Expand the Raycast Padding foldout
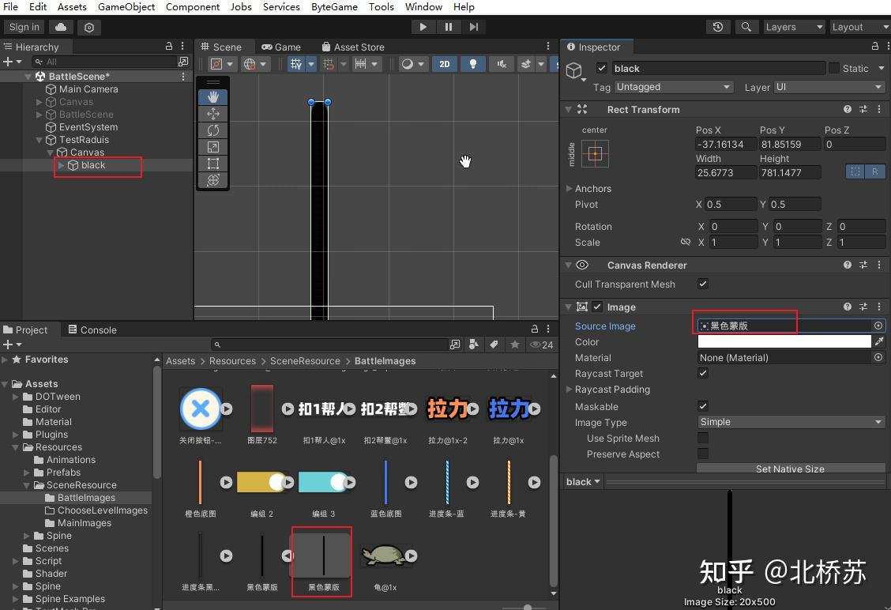This screenshot has width=891, height=610. click(569, 390)
